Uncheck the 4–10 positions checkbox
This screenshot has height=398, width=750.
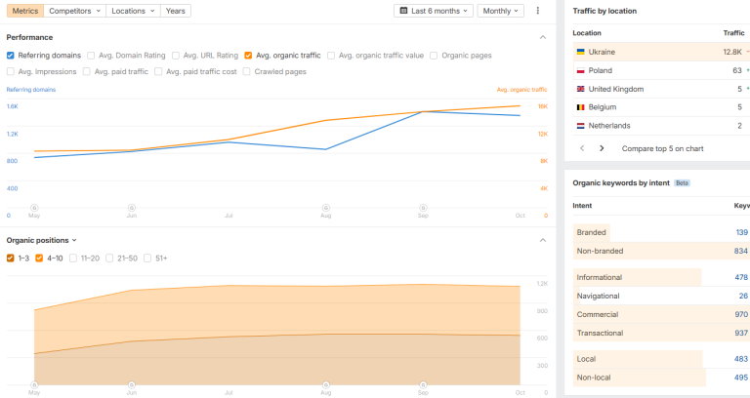coord(39,258)
